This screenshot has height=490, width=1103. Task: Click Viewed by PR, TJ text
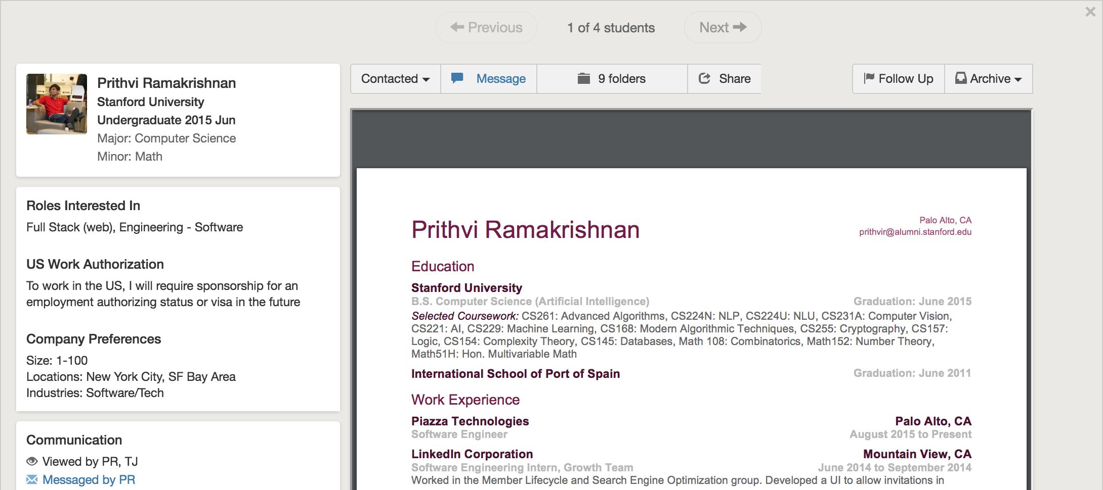pyautogui.click(x=90, y=462)
